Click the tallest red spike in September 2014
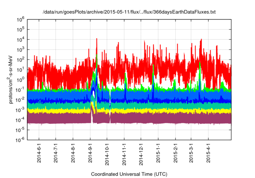This screenshot has width=255, height=178. coord(97,46)
